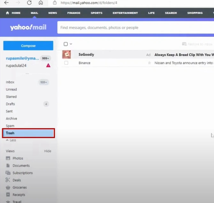This screenshot has width=214, height=203.
Task: Go to the FINANCE navigation tab
Action: click(74, 13)
